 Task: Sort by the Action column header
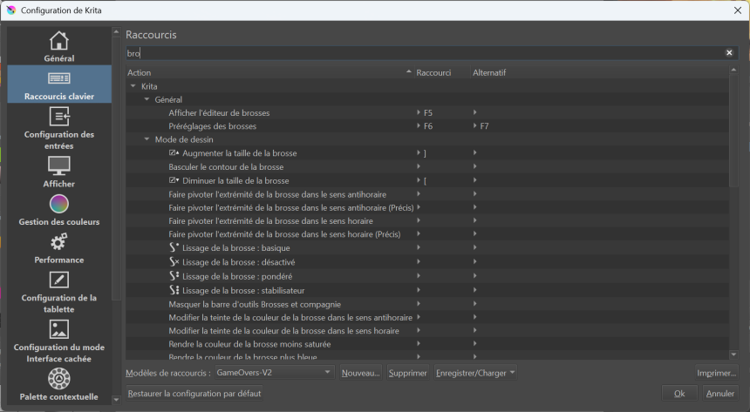[262, 72]
